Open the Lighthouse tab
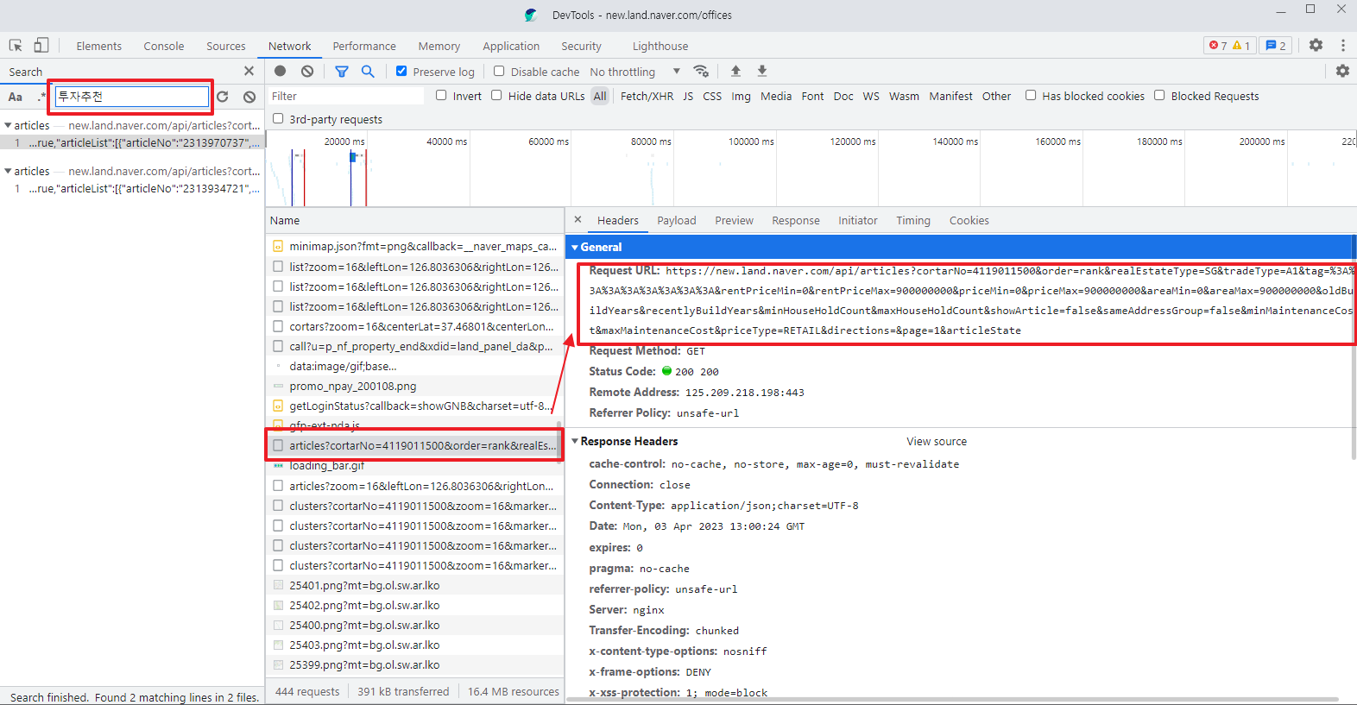The image size is (1357, 705). tap(660, 46)
